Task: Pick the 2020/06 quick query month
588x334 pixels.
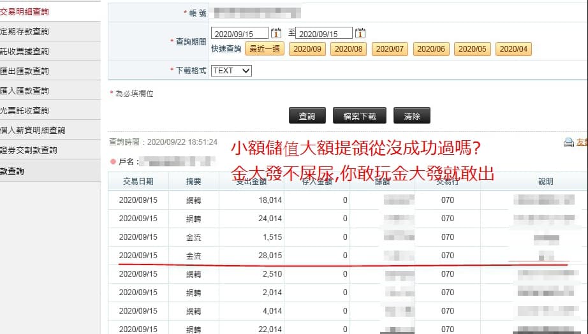Action: click(x=431, y=49)
